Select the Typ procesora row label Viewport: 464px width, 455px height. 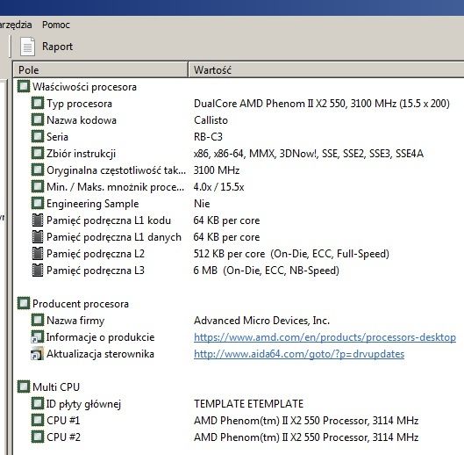coord(79,104)
